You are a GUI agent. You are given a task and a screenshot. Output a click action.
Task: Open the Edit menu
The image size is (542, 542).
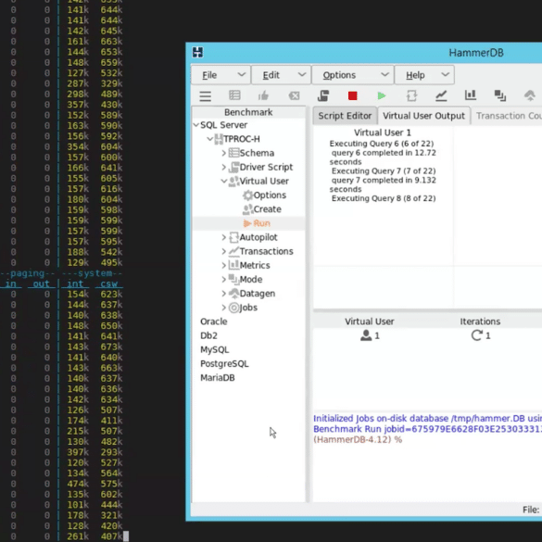coord(281,75)
